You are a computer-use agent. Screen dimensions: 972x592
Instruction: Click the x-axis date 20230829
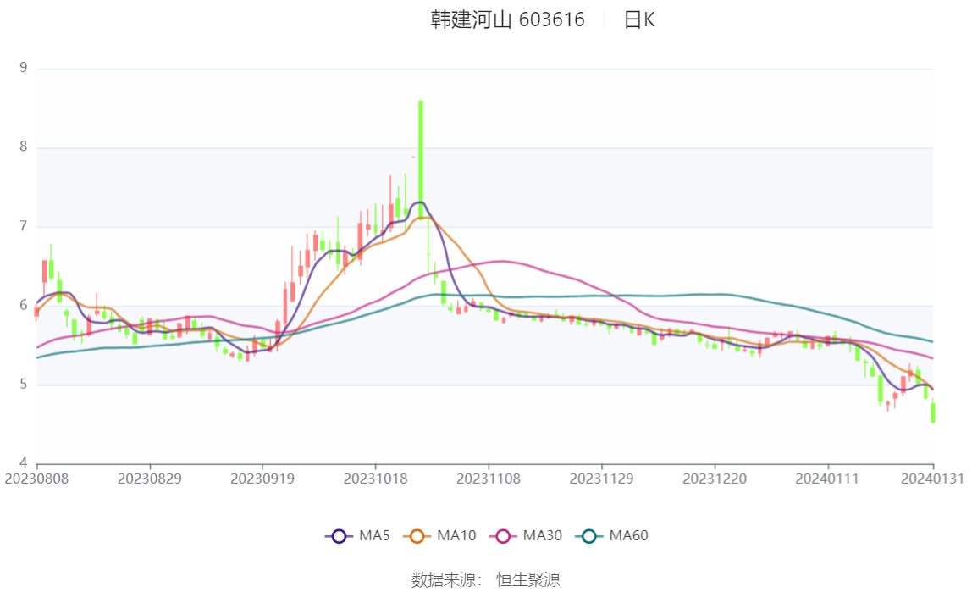[149, 479]
